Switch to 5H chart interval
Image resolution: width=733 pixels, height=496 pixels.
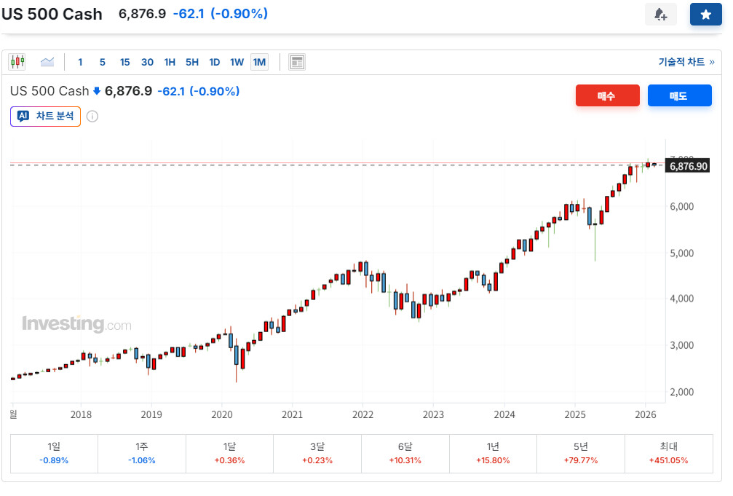192,62
